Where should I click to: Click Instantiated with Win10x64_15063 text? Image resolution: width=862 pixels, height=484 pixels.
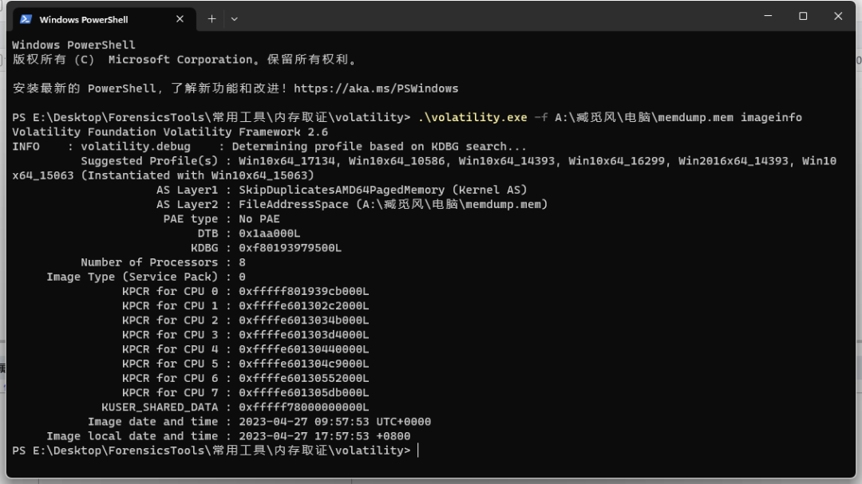pos(197,175)
